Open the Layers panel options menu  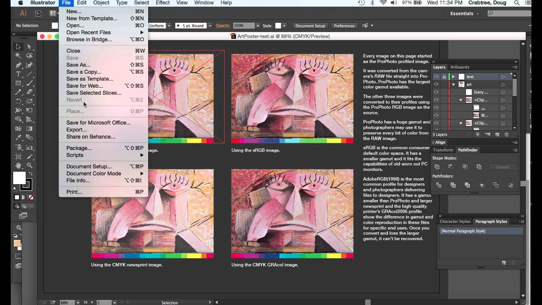(x=515, y=67)
